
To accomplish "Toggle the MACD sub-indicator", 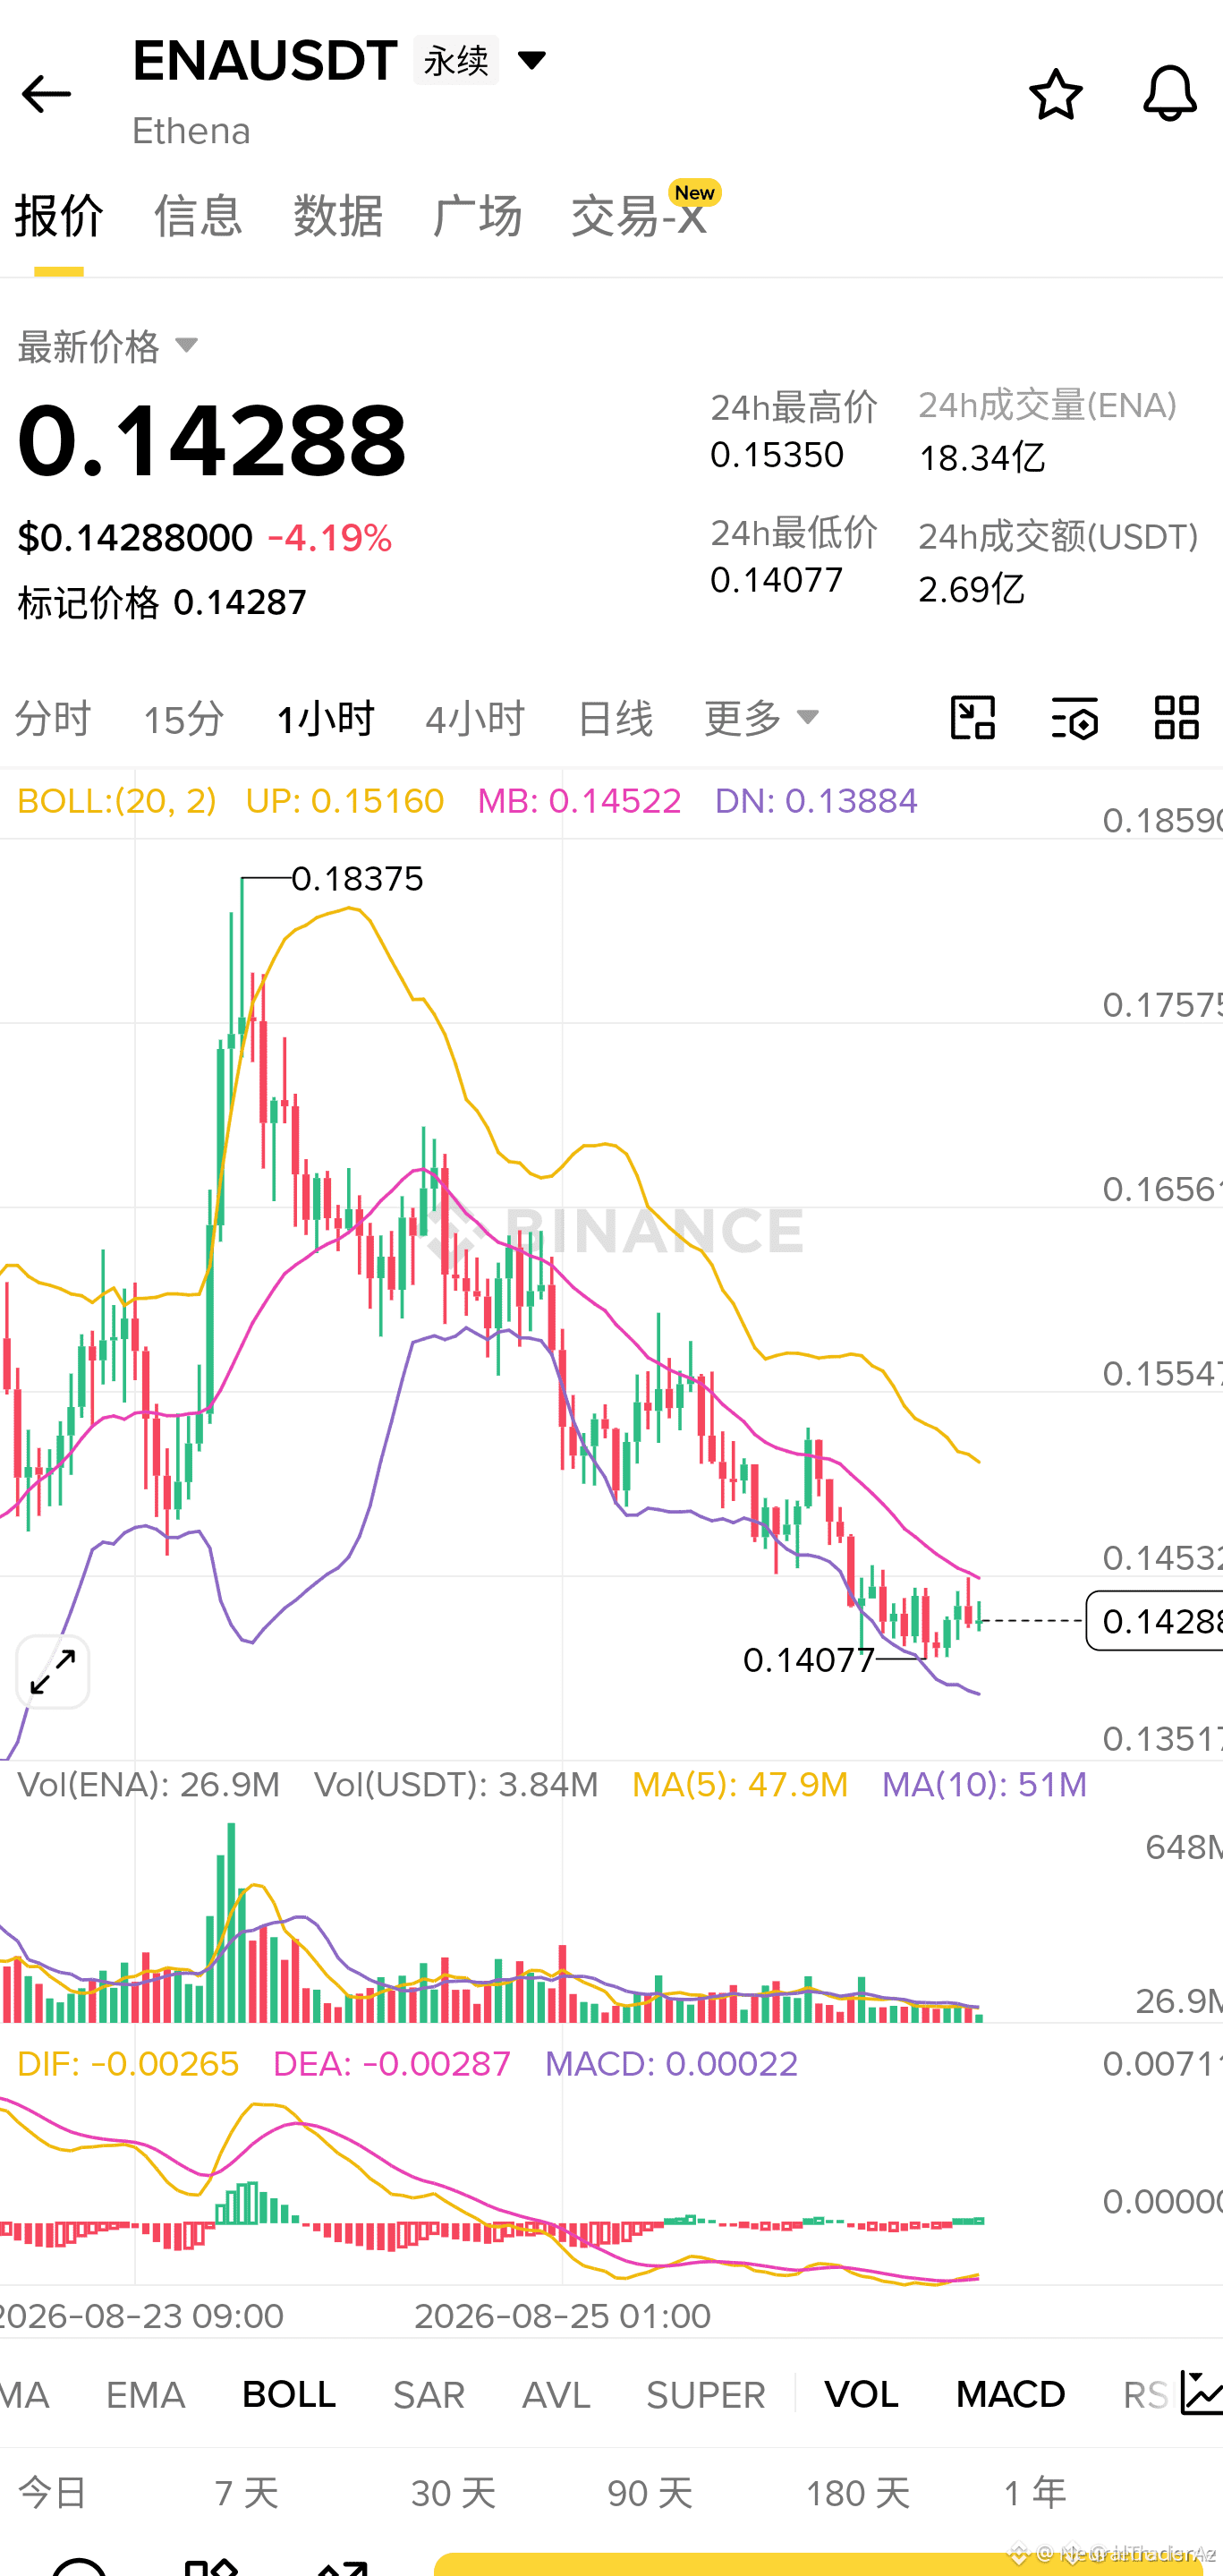I will tap(1011, 2395).
